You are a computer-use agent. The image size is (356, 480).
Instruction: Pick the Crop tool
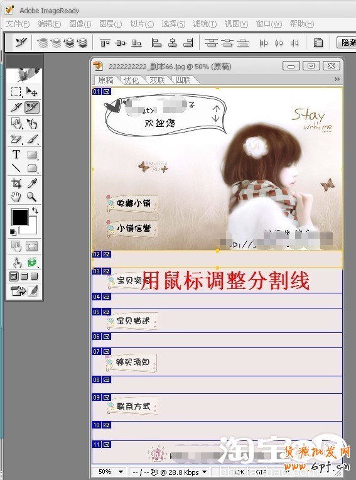click(x=16, y=183)
